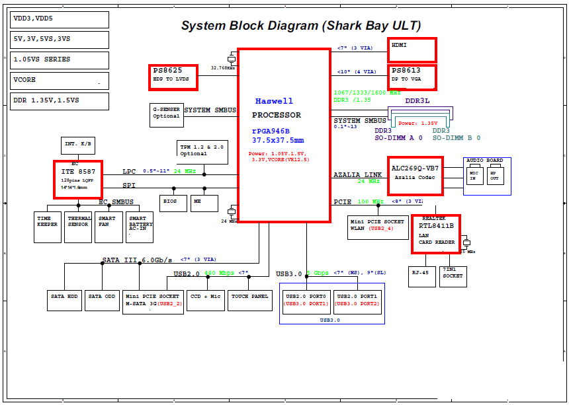Select the Haswell PROCESSOR block
This screenshot has width=569, height=405.
coord(284,135)
